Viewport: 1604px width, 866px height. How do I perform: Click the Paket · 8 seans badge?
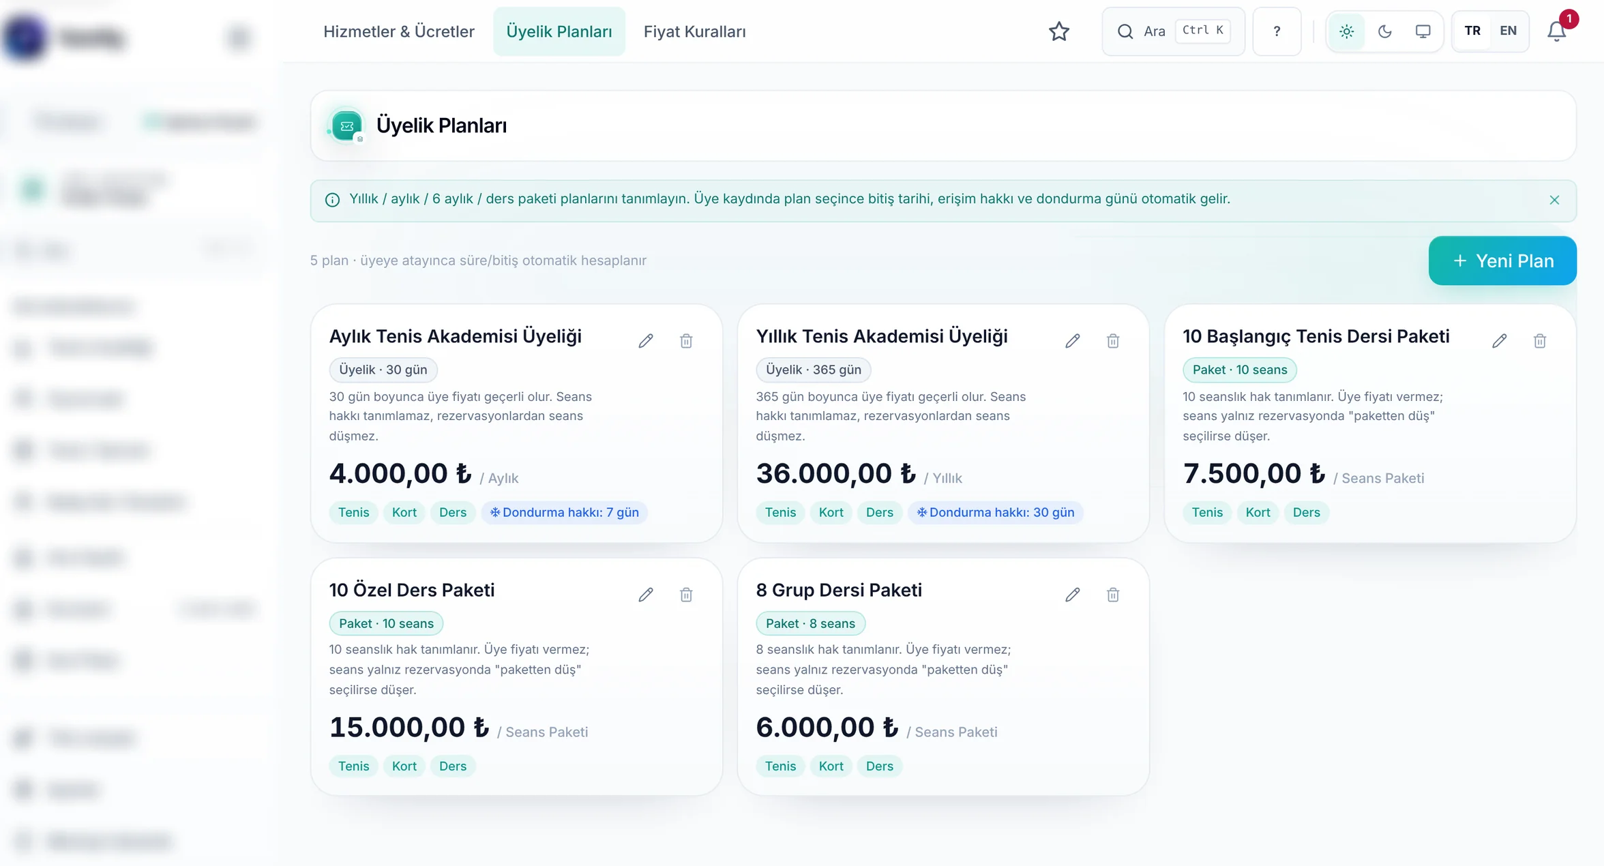tap(810, 623)
